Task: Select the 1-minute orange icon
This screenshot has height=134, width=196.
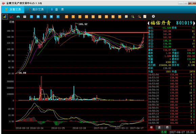Action: pyautogui.click(x=66, y=16)
